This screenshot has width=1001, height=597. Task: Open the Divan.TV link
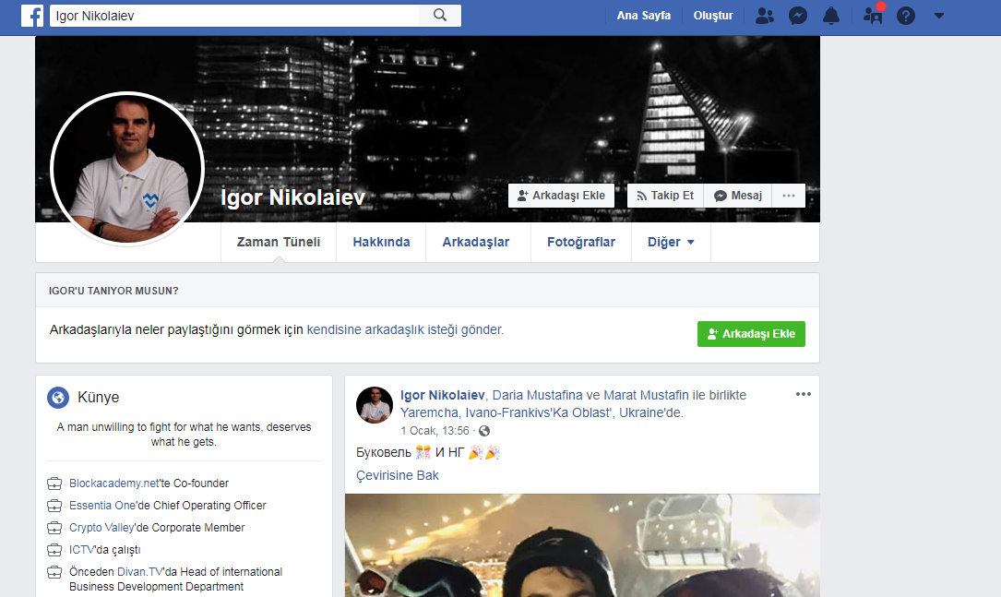tap(140, 571)
